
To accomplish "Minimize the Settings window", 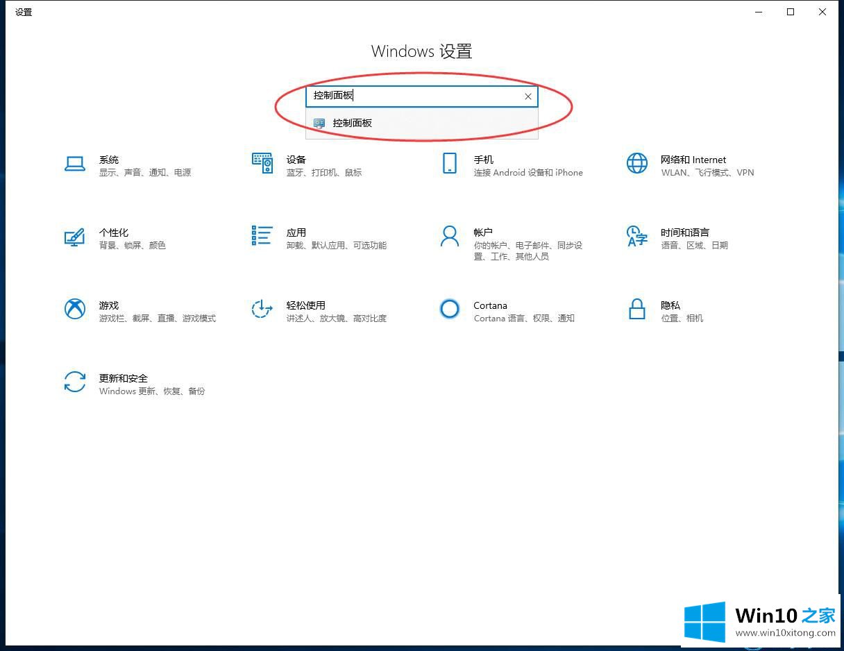I will pos(759,12).
